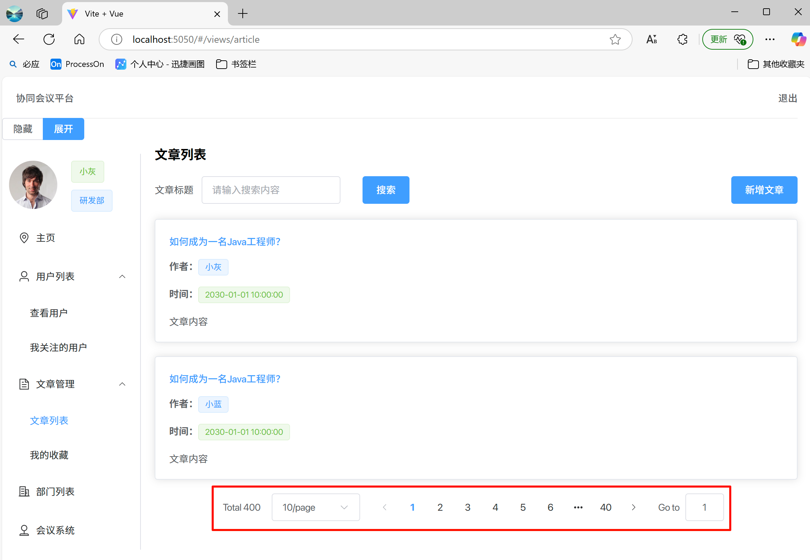View site information icon in address bar
The image size is (810, 560).
pyautogui.click(x=117, y=39)
